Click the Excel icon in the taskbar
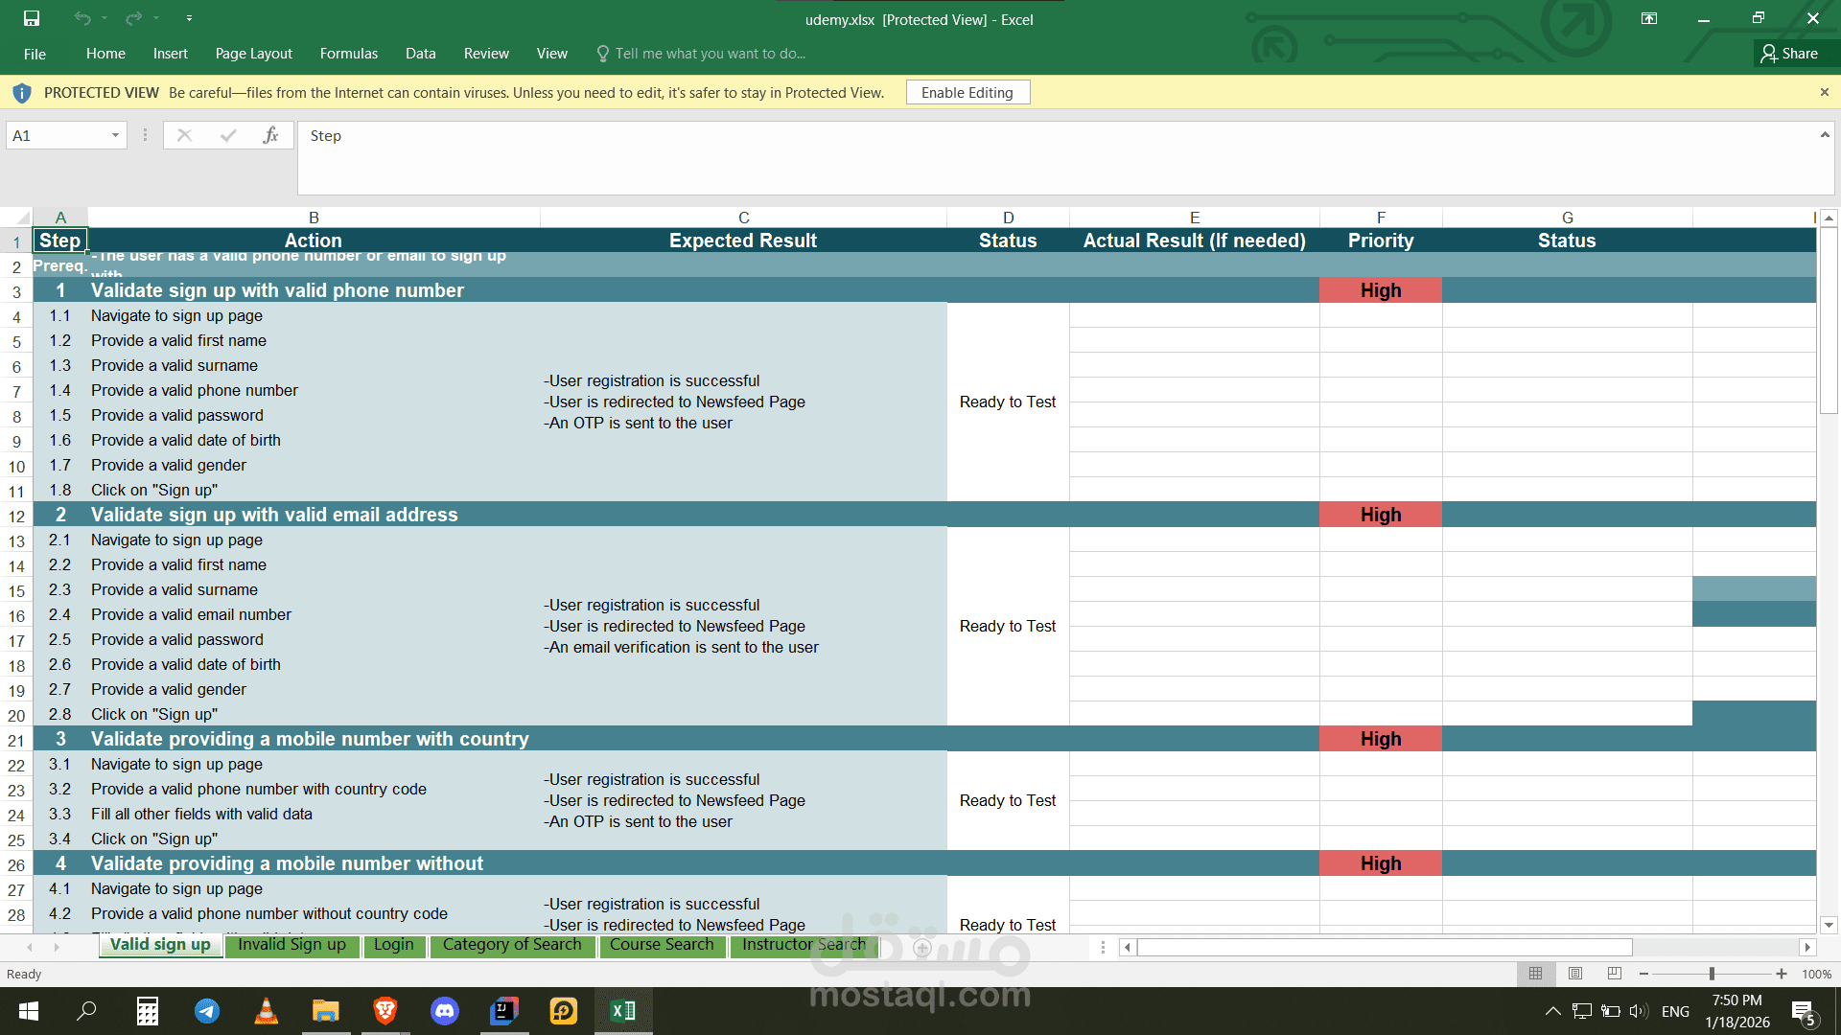This screenshot has width=1841, height=1035. coord(623,1011)
